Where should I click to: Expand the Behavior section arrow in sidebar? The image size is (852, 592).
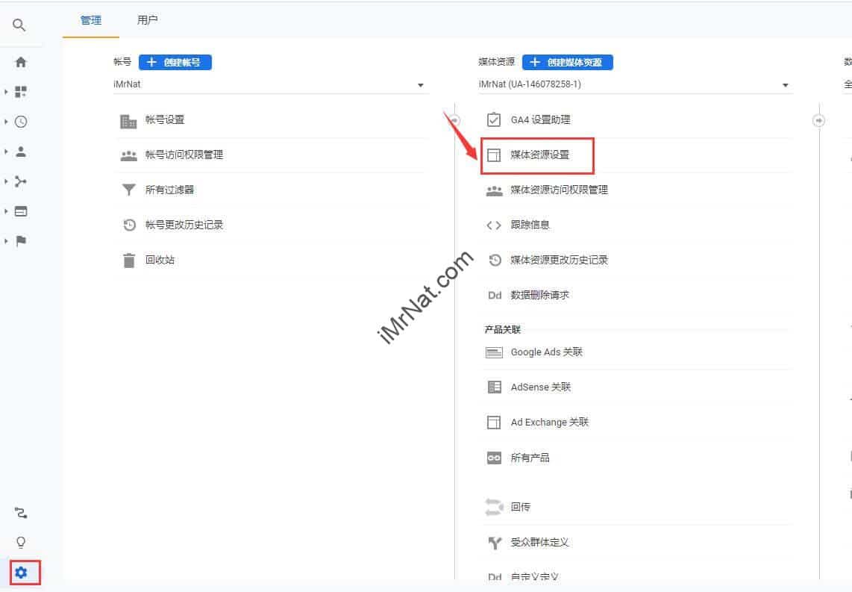tap(6, 211)
